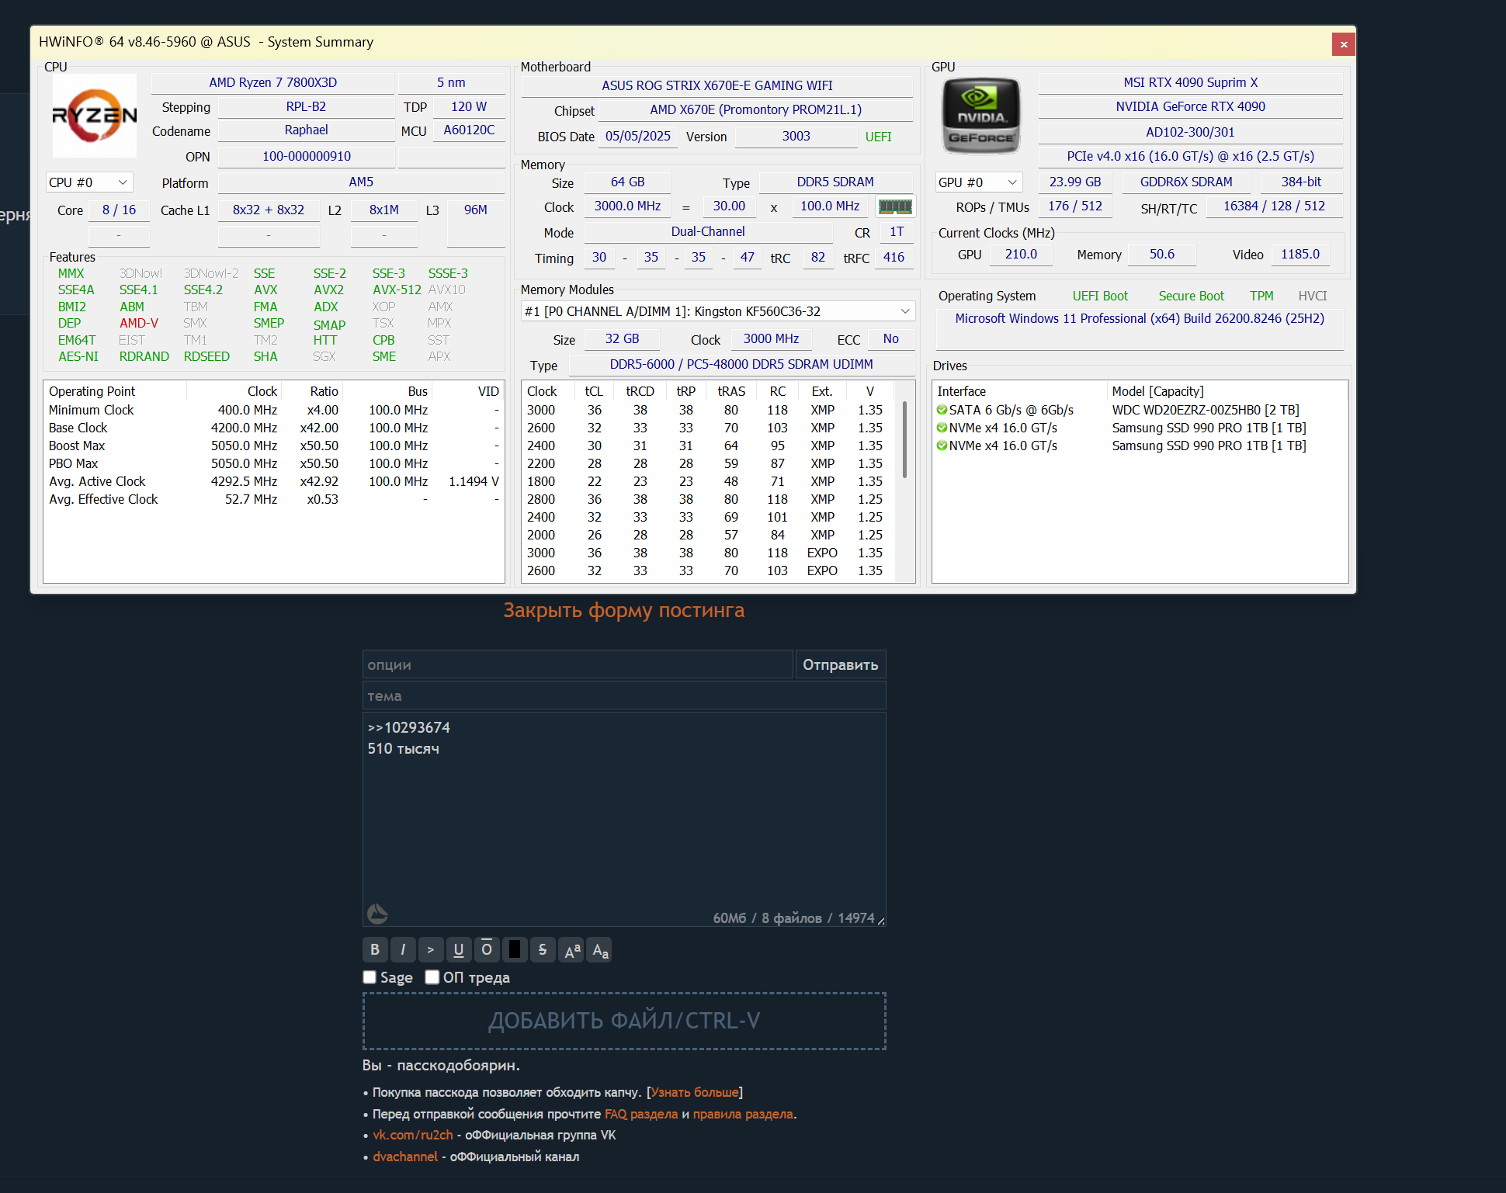Click the AMD Ryzen CPU logo
The height and width of the screenshot is (1193, 1506).
95,115
